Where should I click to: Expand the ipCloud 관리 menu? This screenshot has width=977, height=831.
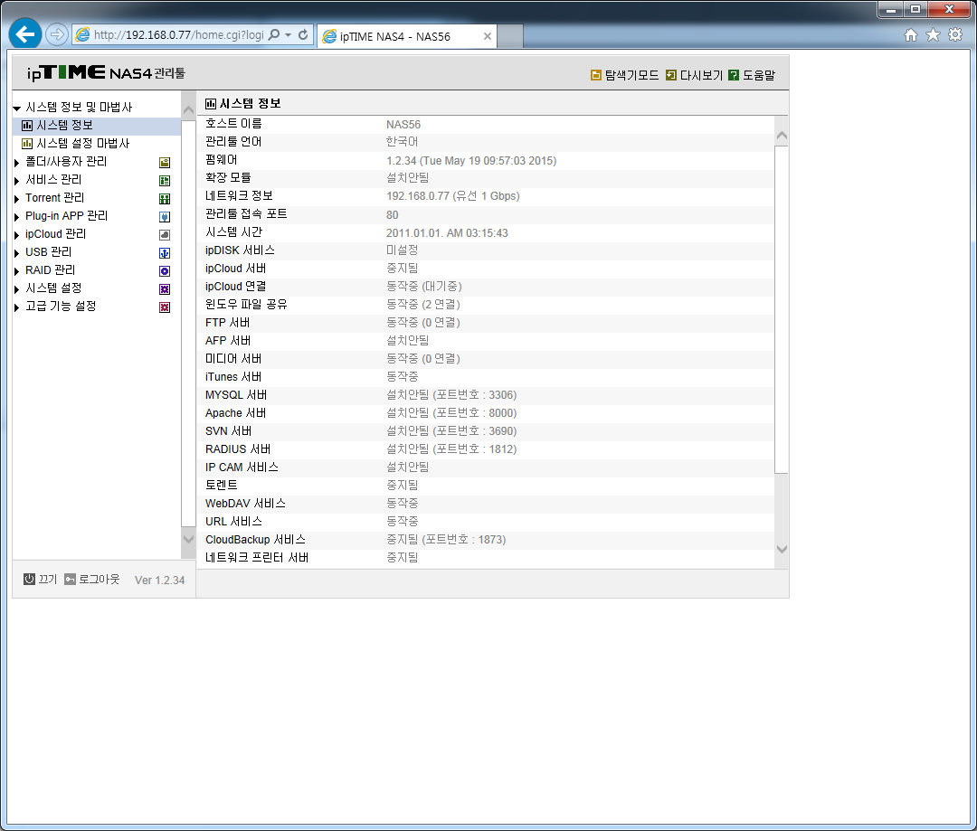(17, 235)
